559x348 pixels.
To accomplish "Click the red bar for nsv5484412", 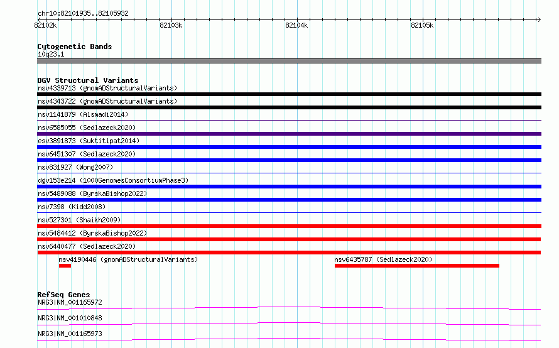I will 289,239.
